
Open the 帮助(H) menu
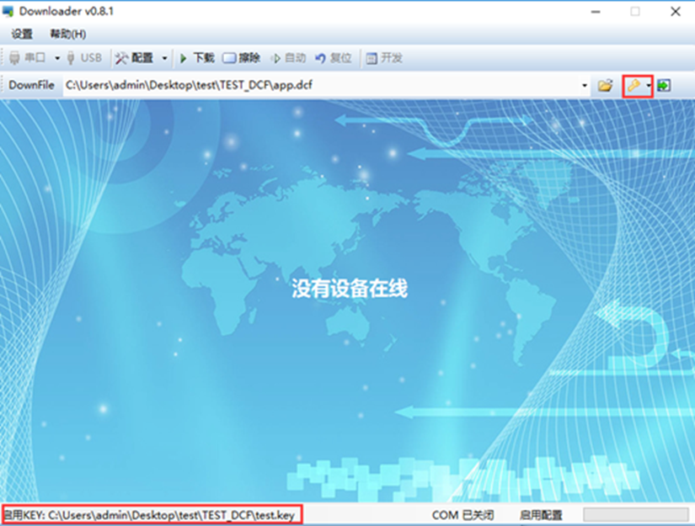(68, 35)
